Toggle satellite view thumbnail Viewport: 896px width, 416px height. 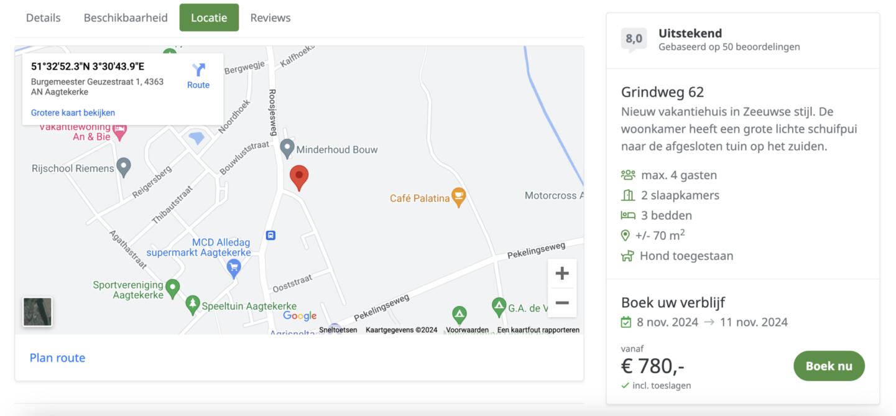[37, 312]
